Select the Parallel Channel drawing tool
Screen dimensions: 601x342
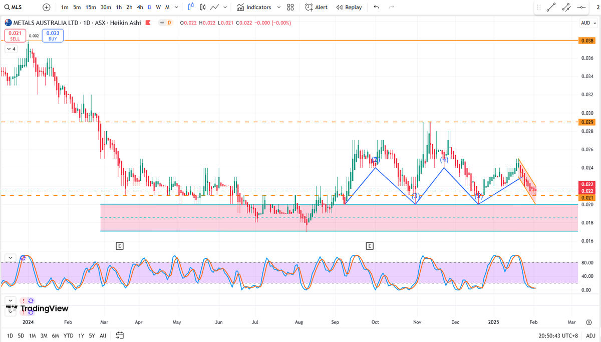pos(566,7)
